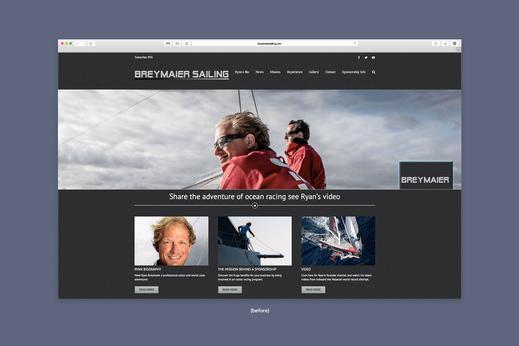Click the Subscribe: RSS link
Viewport: 519px width, 346px height.
point(144,58)
